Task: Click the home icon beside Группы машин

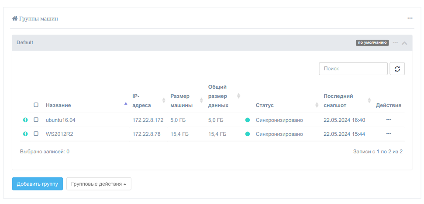Action: [15, 19]
